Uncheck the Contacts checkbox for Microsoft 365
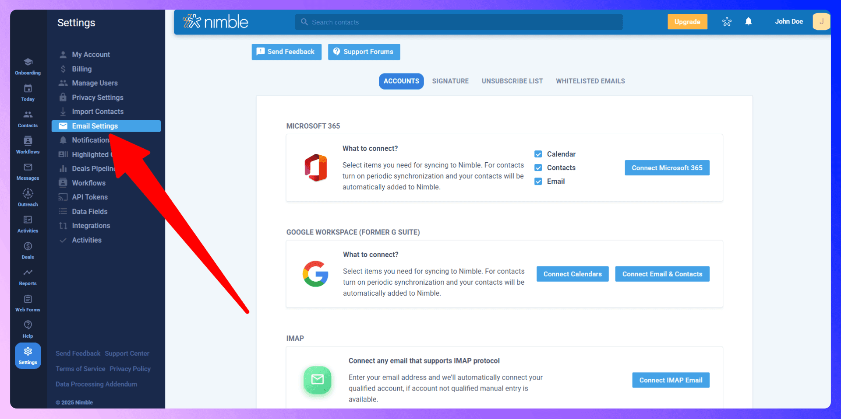The height and width of the screenshot is (419, 841). tap(538, 168)
